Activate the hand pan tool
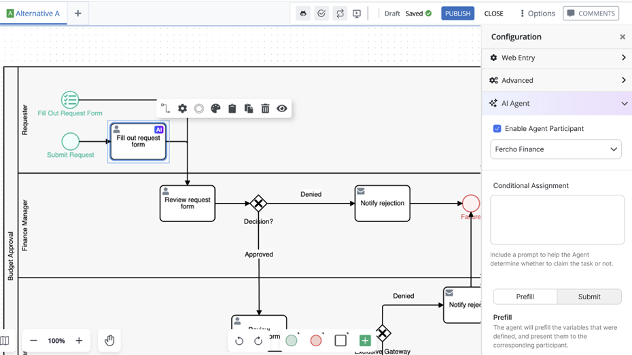Screen dimensions: 632x355 click(109, 341)
